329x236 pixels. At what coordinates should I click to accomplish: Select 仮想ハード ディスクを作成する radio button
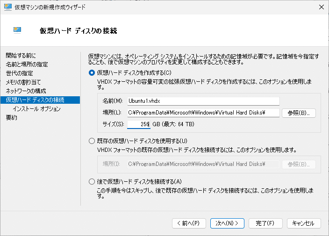(92, 73)
